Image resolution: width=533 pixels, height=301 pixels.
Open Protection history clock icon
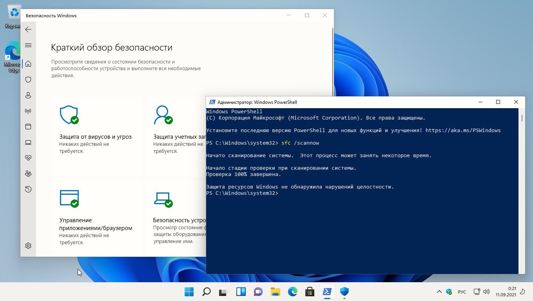(28, 189)
